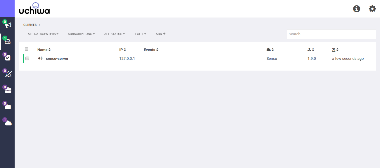Open the sensu-server client link

(57, 58)
